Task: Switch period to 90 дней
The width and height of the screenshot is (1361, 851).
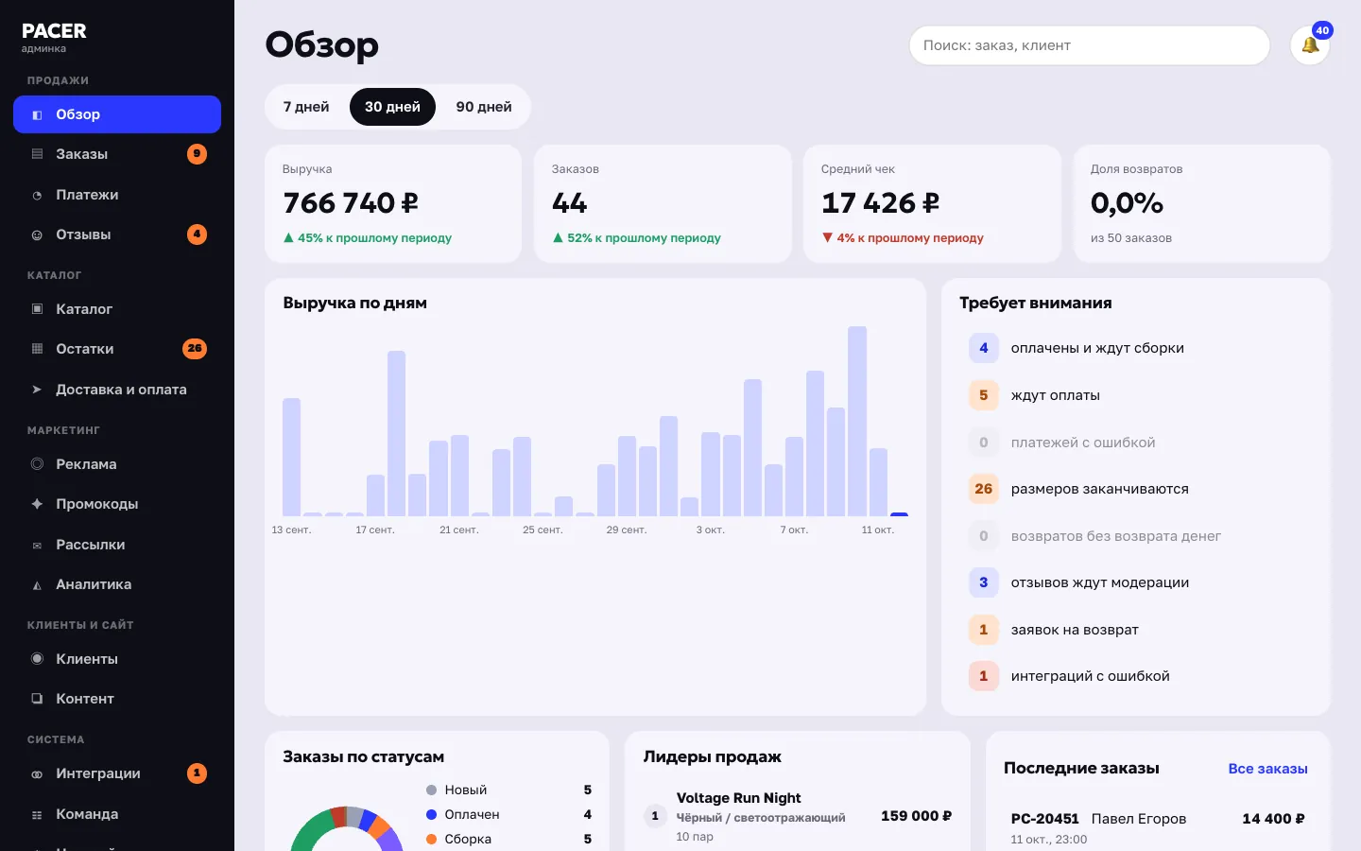Action: click(484, 107)
